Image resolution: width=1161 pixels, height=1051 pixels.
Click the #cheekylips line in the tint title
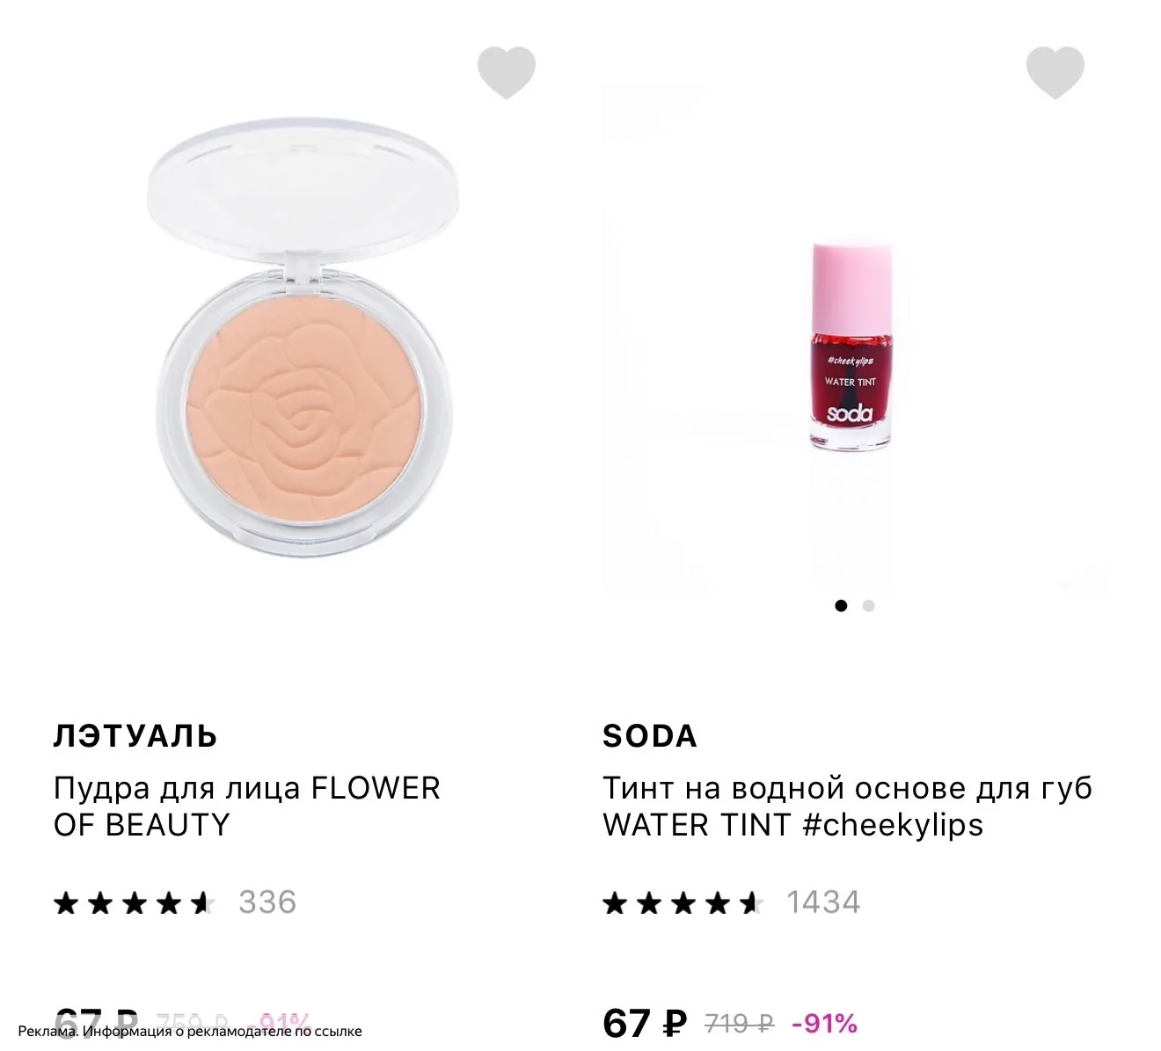[x=893, y=825]
